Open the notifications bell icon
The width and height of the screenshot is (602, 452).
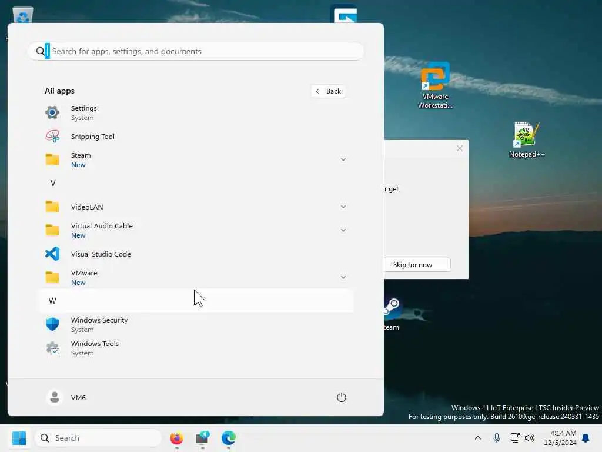click(586, 438)
